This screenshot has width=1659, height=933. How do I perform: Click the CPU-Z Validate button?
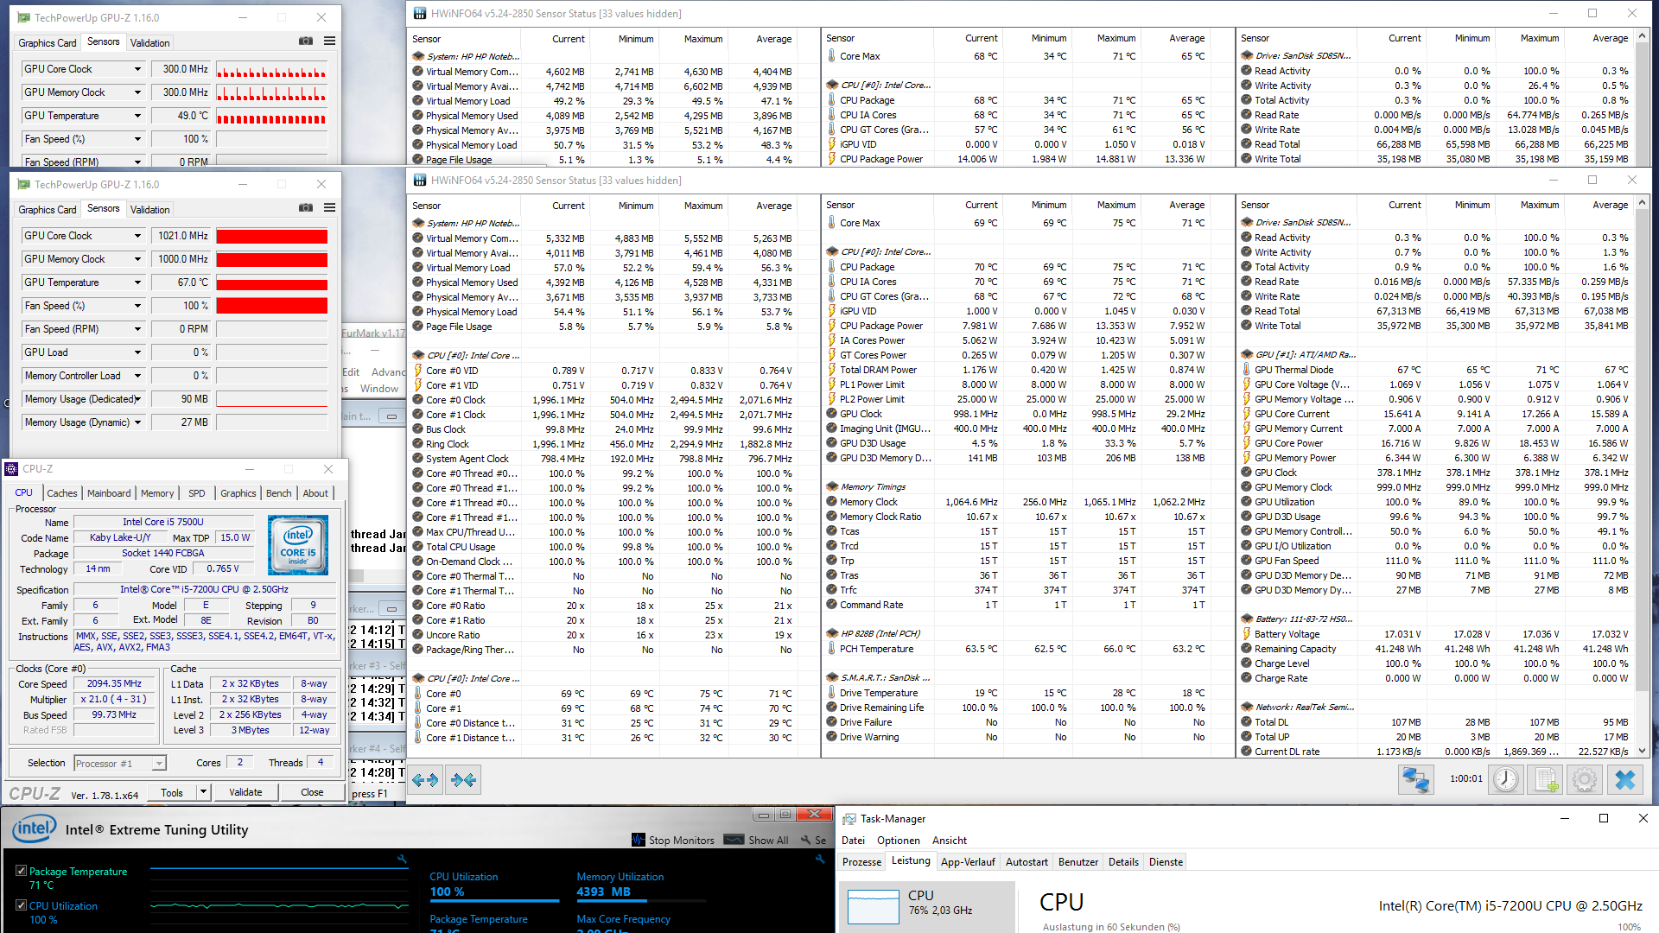(x=245, y=792)
